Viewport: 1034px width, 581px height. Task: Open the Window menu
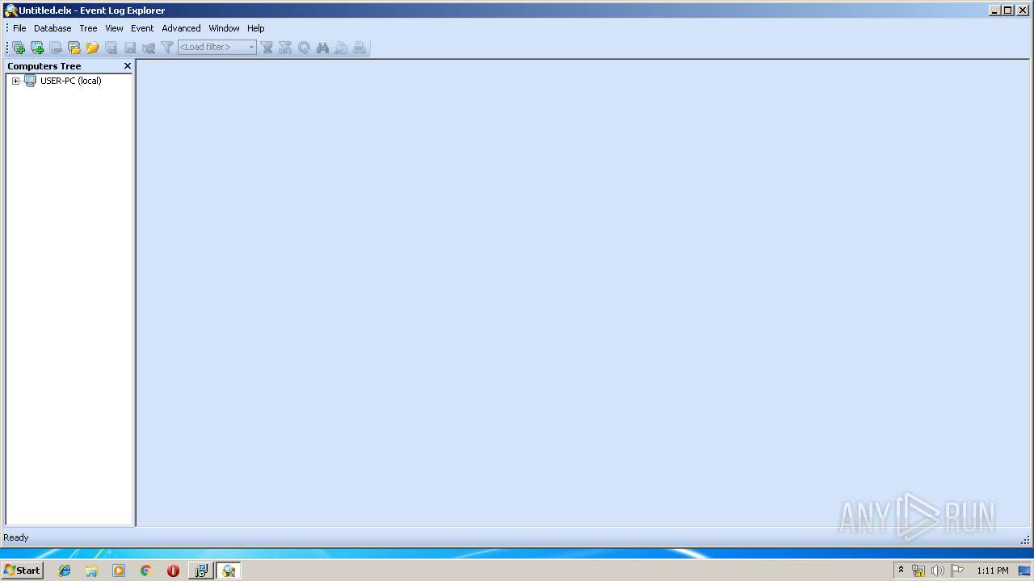click(224, 28)
